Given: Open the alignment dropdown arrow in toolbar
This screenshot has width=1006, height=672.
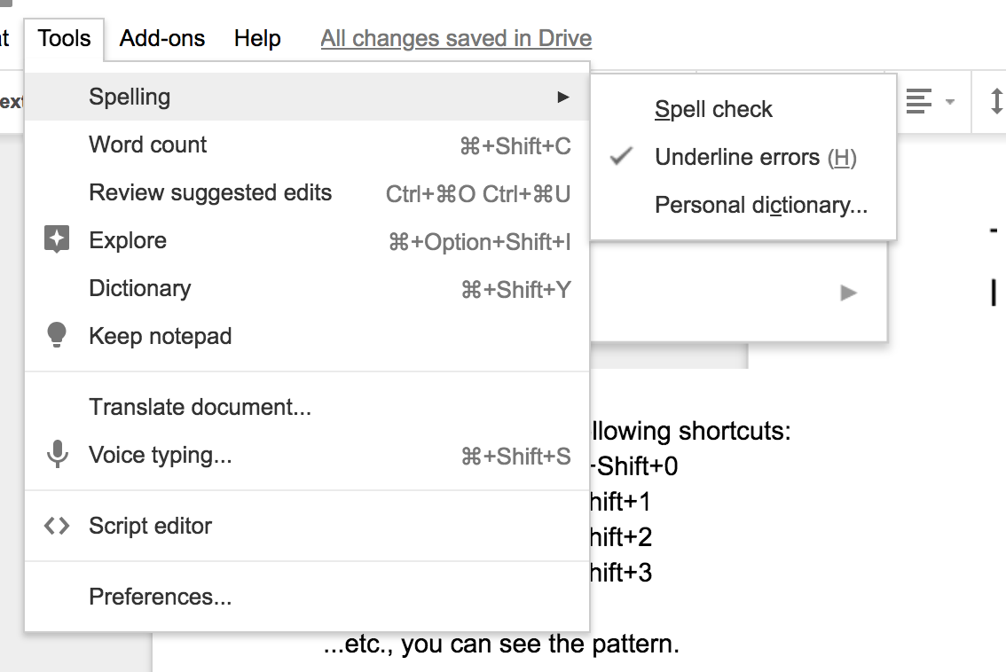Looking at the screenshot, I should click(950, 102).
